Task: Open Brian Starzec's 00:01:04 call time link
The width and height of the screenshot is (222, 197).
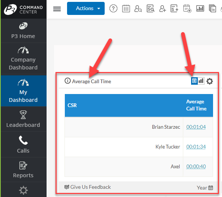Action: (x=196, y=127)
